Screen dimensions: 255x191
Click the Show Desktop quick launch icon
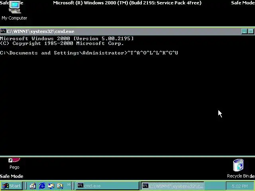click(x=33, y=186)
